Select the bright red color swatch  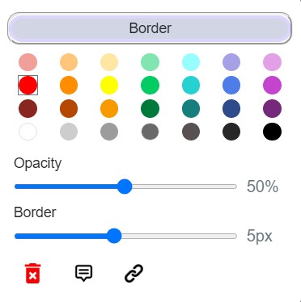coord(28,85)
